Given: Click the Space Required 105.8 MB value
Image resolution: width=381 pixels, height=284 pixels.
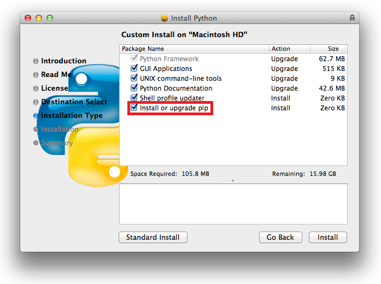Looking at the screenshot, I should click(x=195, y=174).
